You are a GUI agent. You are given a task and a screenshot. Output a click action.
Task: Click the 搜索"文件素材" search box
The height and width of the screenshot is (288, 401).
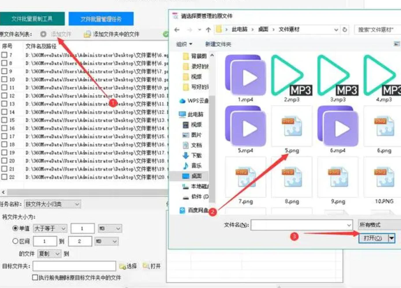378,29
